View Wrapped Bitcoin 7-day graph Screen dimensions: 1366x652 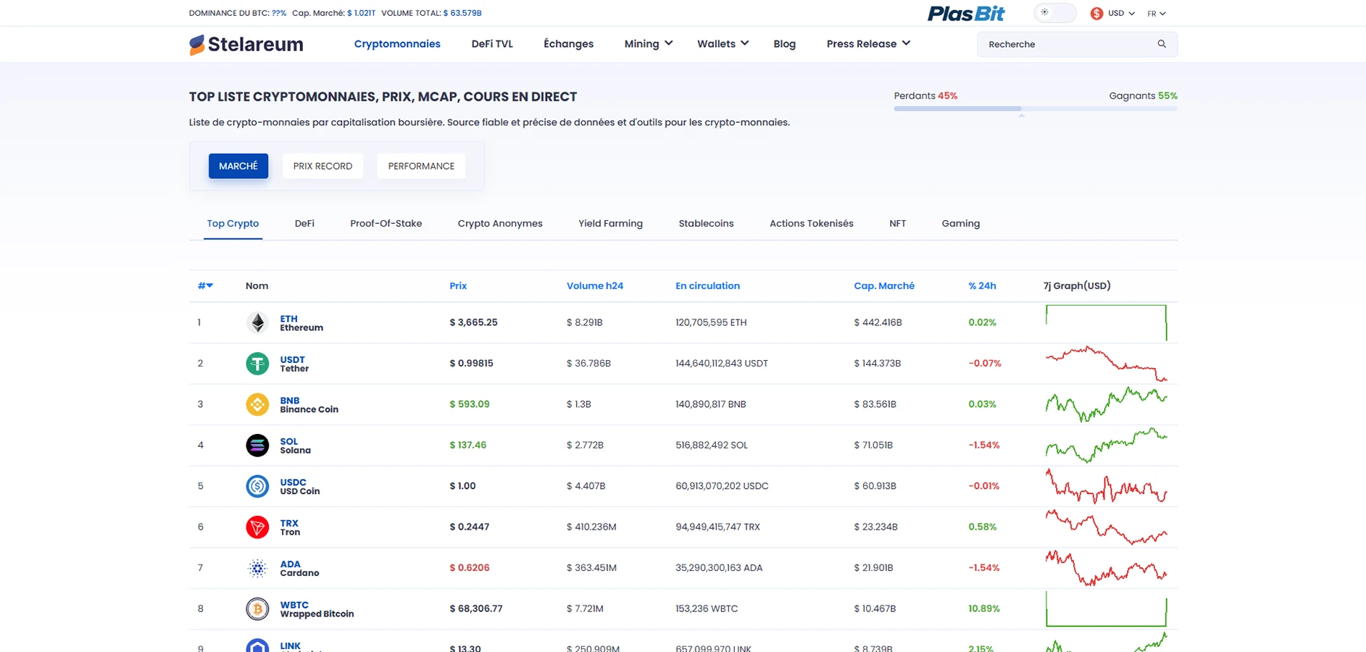point(1107,609)
